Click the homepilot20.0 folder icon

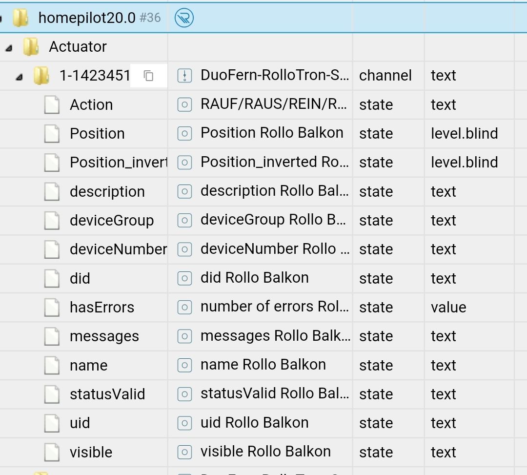click(x=20, y=18)
